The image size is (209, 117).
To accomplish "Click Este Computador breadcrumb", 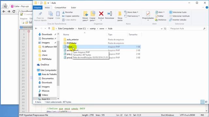I will (x=66, y=29).
